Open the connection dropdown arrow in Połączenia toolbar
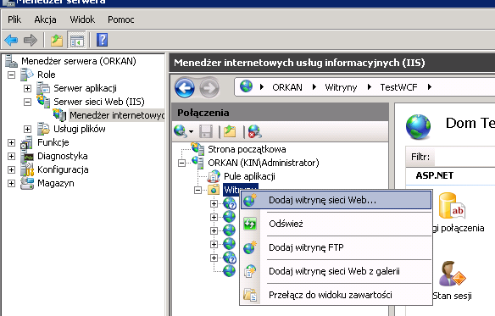 [191, 131]
